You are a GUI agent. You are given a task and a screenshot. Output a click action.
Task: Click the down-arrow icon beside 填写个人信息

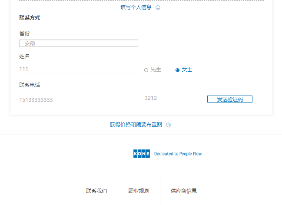(x=158, y=7)
